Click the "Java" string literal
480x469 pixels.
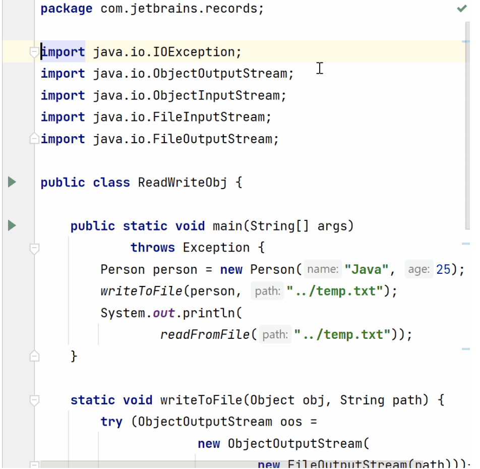[x=366, y=270]
